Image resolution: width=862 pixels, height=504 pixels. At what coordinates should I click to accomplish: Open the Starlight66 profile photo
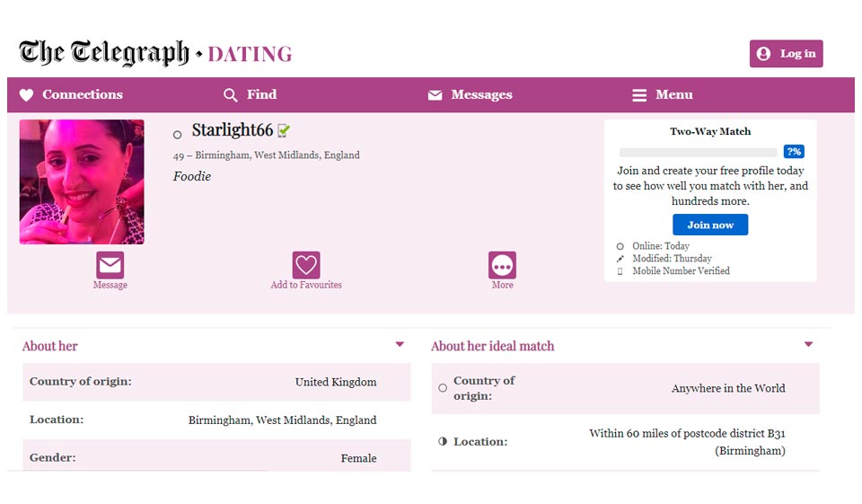[82, 182]
